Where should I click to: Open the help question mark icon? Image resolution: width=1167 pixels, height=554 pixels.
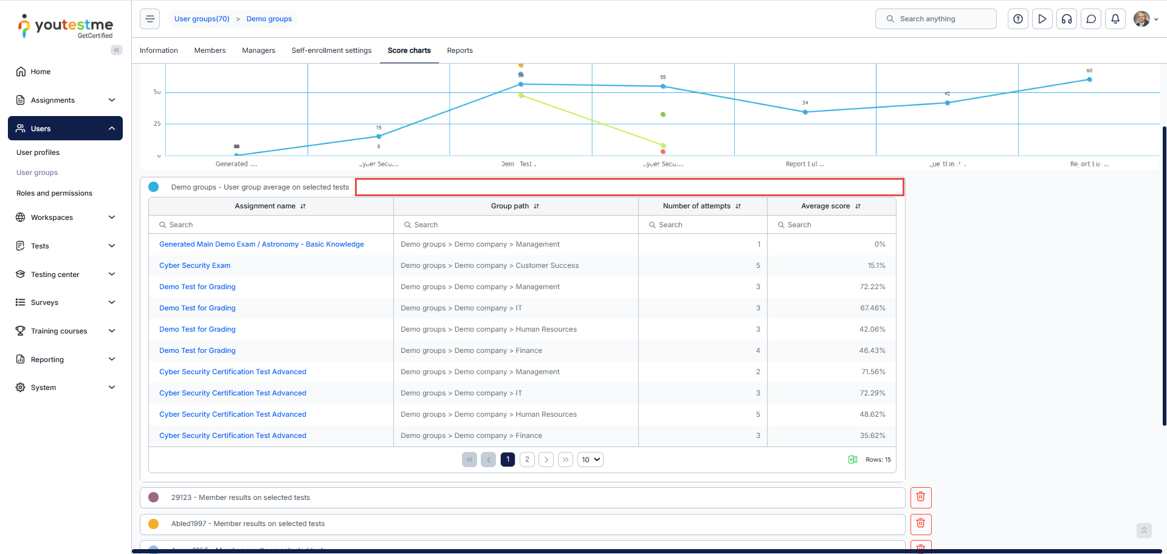[1018, 19]
